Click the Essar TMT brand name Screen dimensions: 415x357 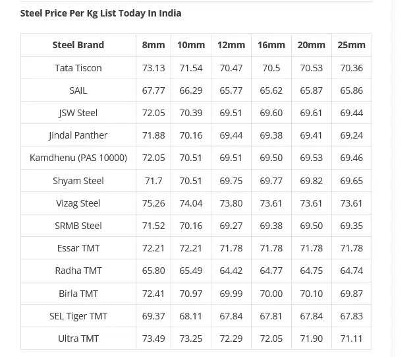tap(78, 248)
